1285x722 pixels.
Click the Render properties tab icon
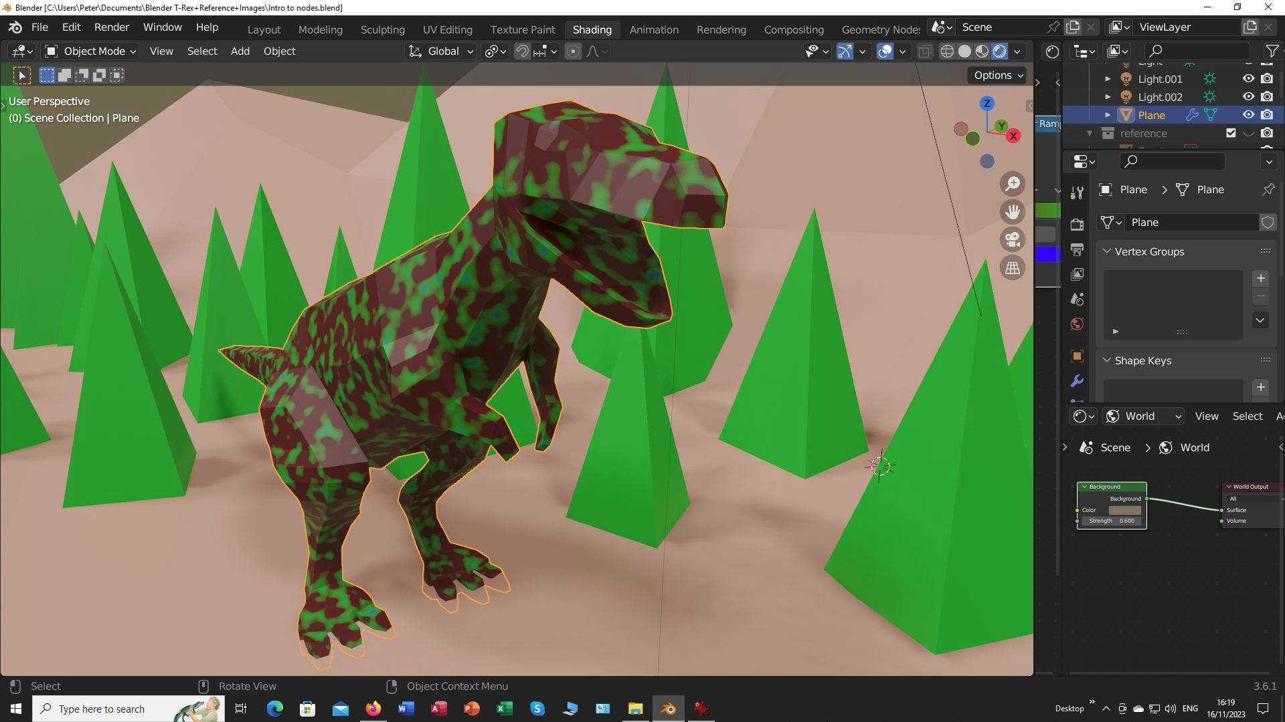[1077, 225]
